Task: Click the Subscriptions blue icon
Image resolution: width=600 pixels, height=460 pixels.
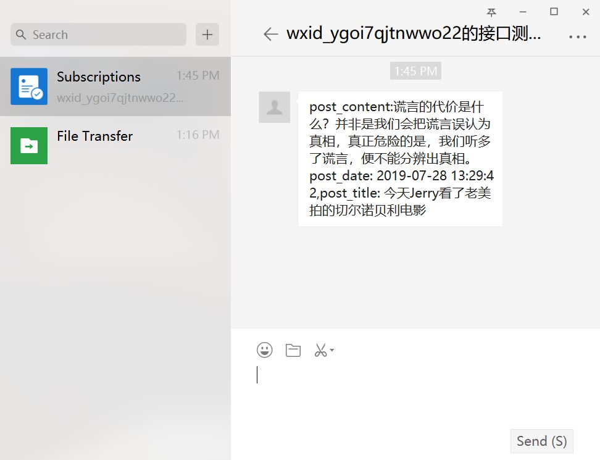Action: pos(29,86)
